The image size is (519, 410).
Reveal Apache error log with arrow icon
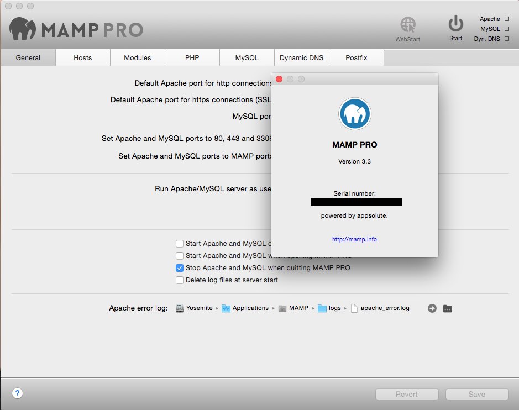click(x=432, y=308)
